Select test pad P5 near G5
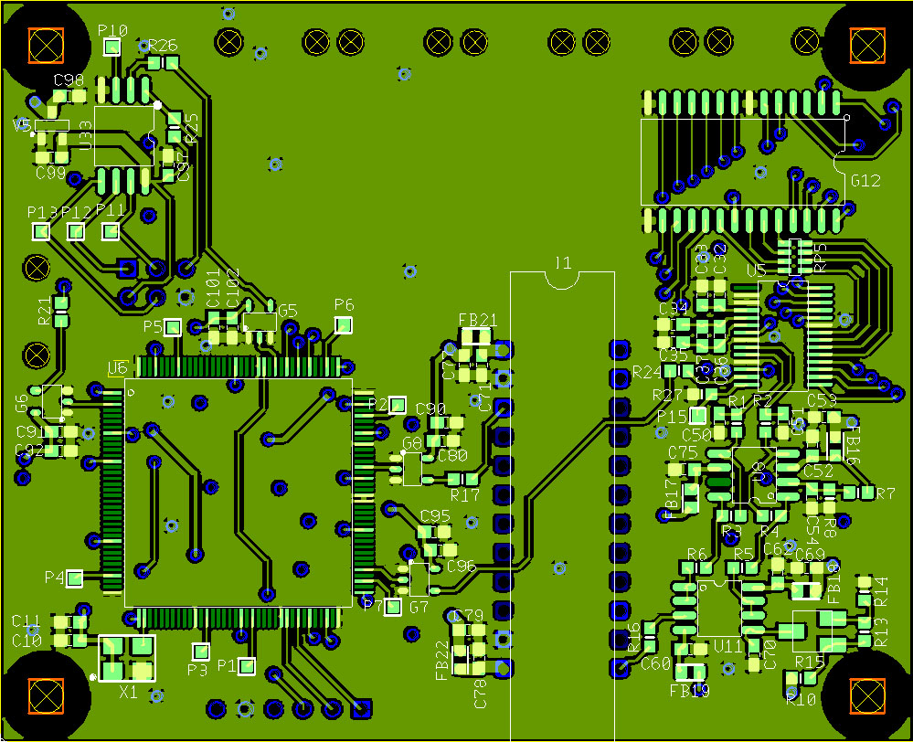 click(172, 327)
